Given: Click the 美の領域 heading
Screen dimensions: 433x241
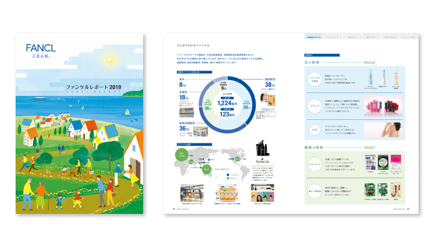Looking at the screenshot, I should tap(312, 63).
